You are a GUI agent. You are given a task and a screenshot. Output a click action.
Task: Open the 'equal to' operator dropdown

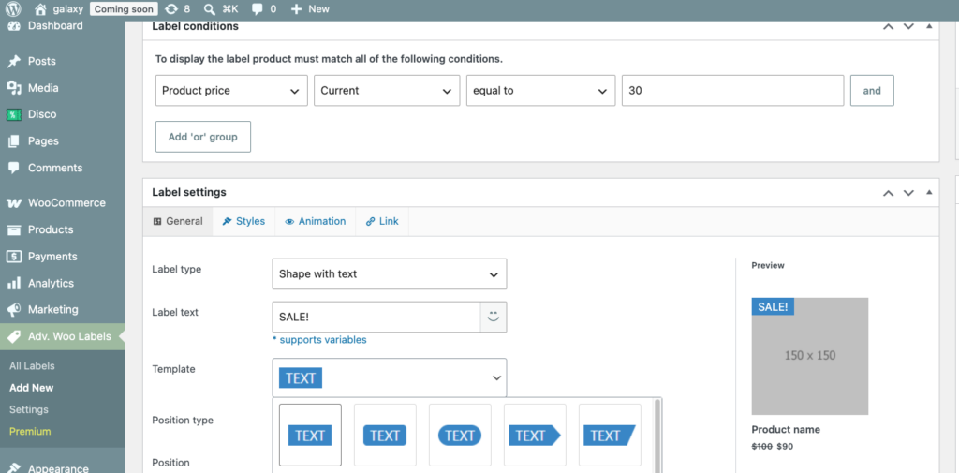point(540,91)
